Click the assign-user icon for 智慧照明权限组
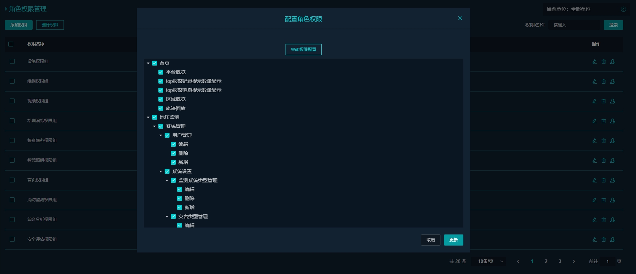The height and width of the screenshot is (274, 636). (x=613, y=160)
